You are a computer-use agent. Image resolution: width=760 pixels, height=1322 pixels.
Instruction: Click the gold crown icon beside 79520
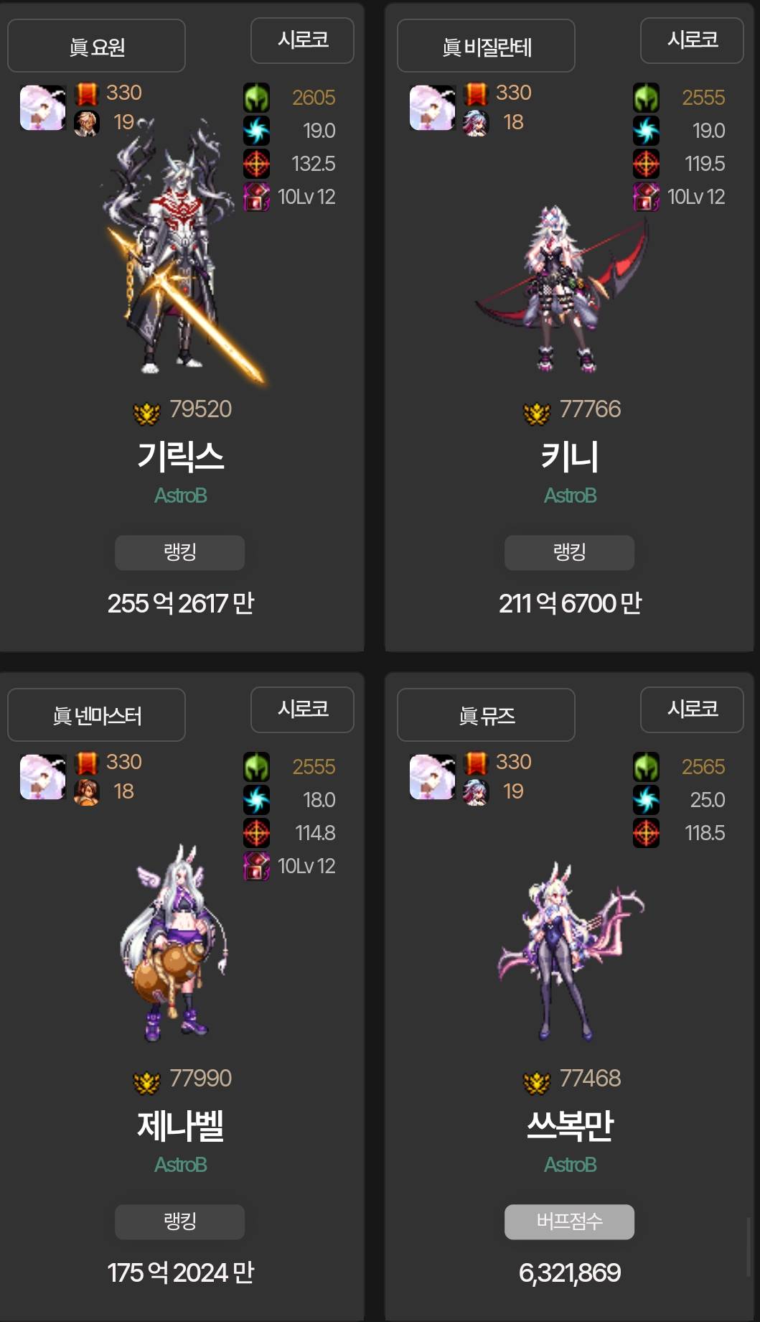click(146, 414)
